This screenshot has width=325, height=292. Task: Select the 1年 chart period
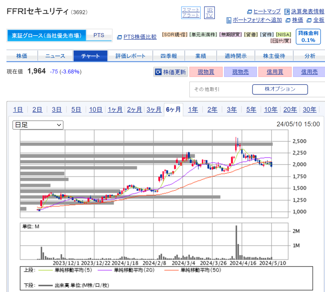tap(193, 110)
